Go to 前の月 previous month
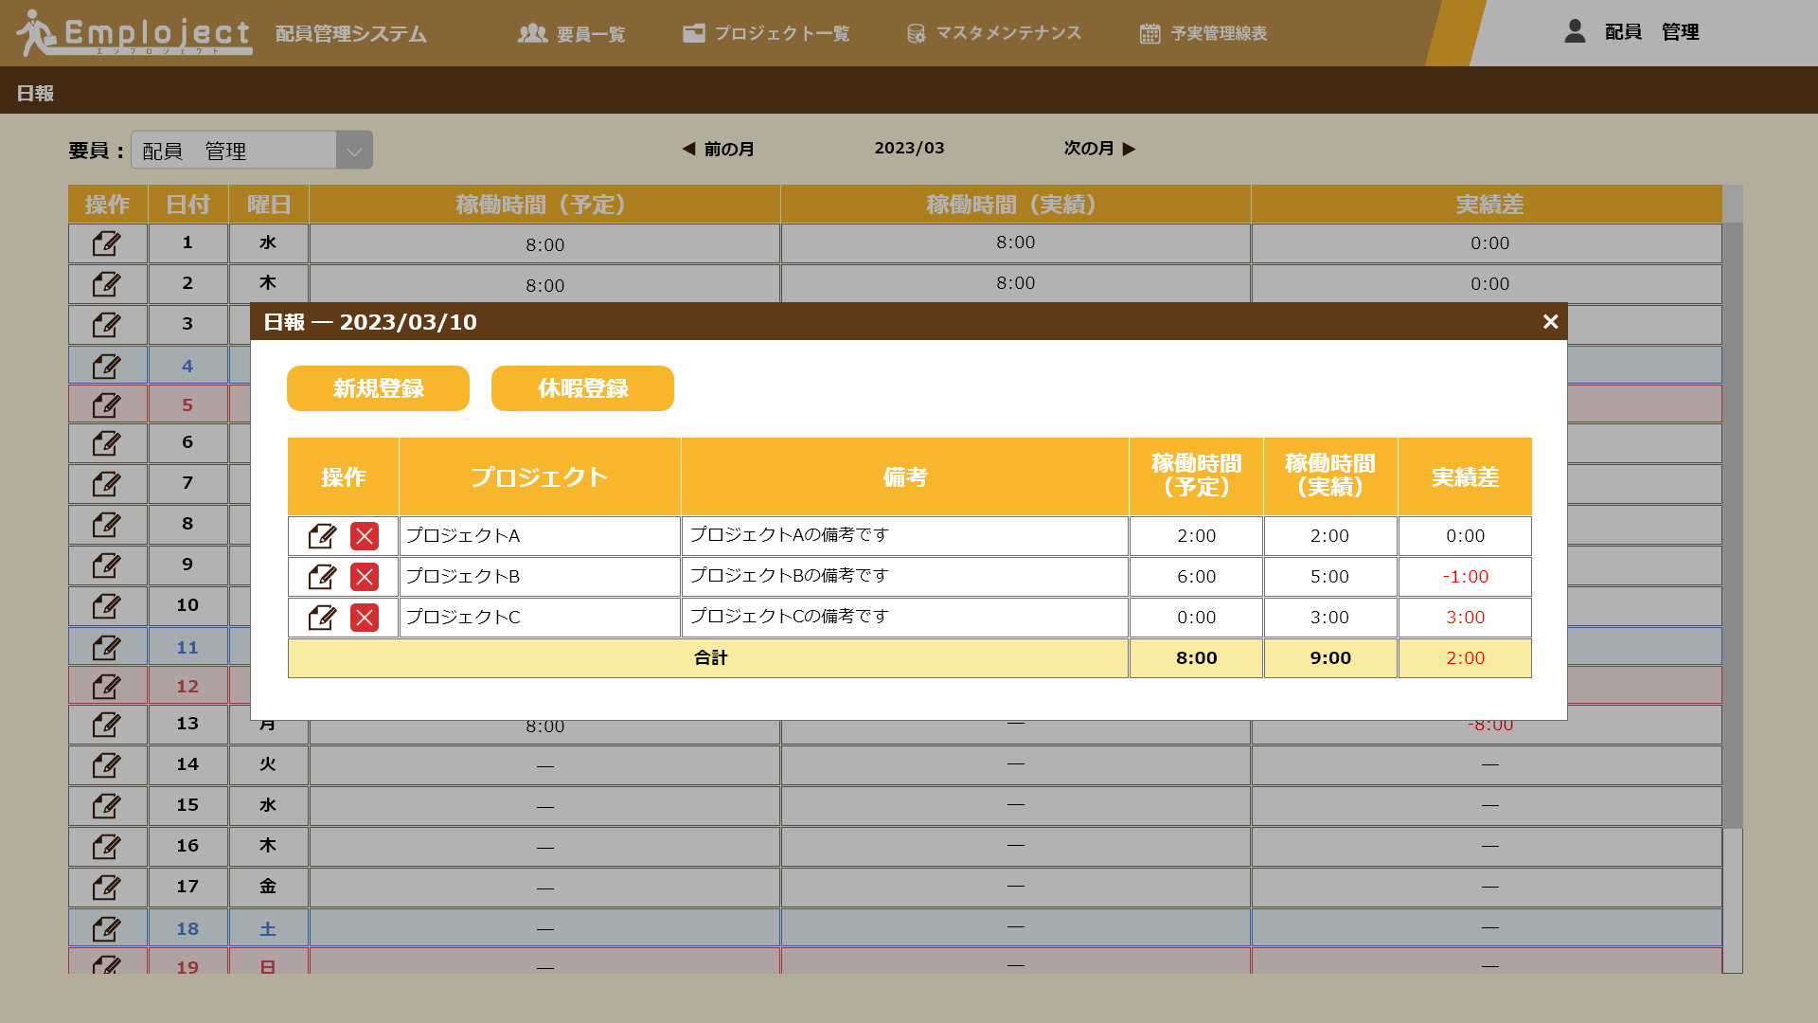The width and height of the screenshot is (1818, 1023). click(719, 149)
